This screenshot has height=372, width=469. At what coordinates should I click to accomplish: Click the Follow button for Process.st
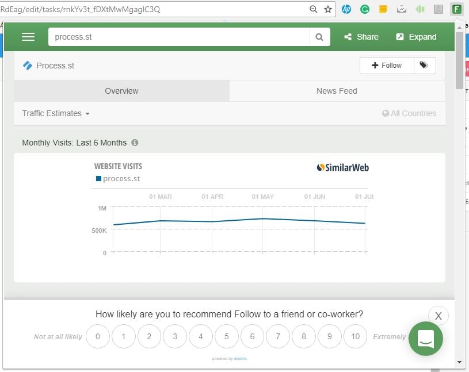(387, 66)
